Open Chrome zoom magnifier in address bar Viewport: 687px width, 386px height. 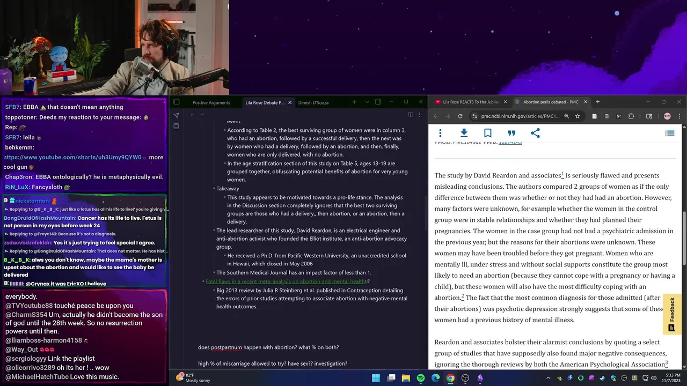[566, 116]
